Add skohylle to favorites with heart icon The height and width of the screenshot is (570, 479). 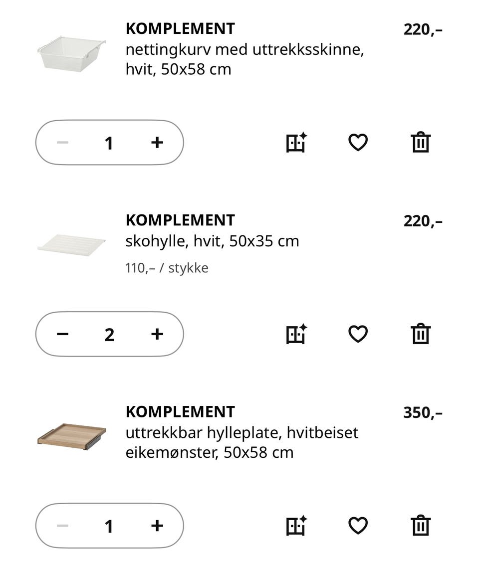pyautogui.click(x=358, y=334)
